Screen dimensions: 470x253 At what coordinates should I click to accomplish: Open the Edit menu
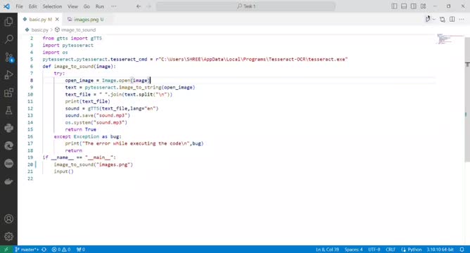[32, 6]
